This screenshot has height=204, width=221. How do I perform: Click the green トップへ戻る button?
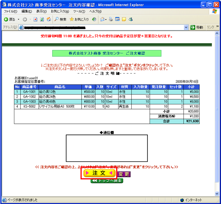[x=107, y=180]
